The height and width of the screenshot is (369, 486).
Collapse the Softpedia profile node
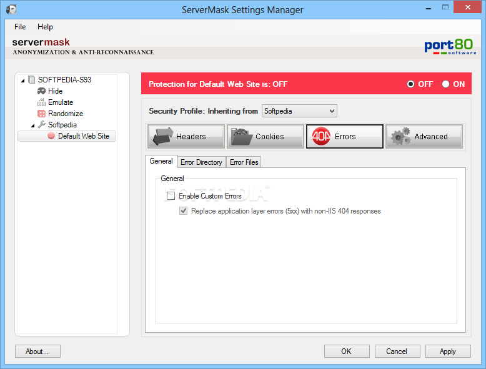[32, 125]
